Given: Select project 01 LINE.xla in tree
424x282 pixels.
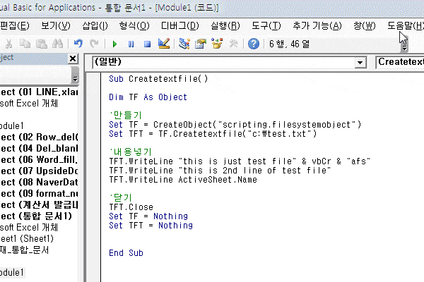Looking at the screenshot, I should pos(39,92).
